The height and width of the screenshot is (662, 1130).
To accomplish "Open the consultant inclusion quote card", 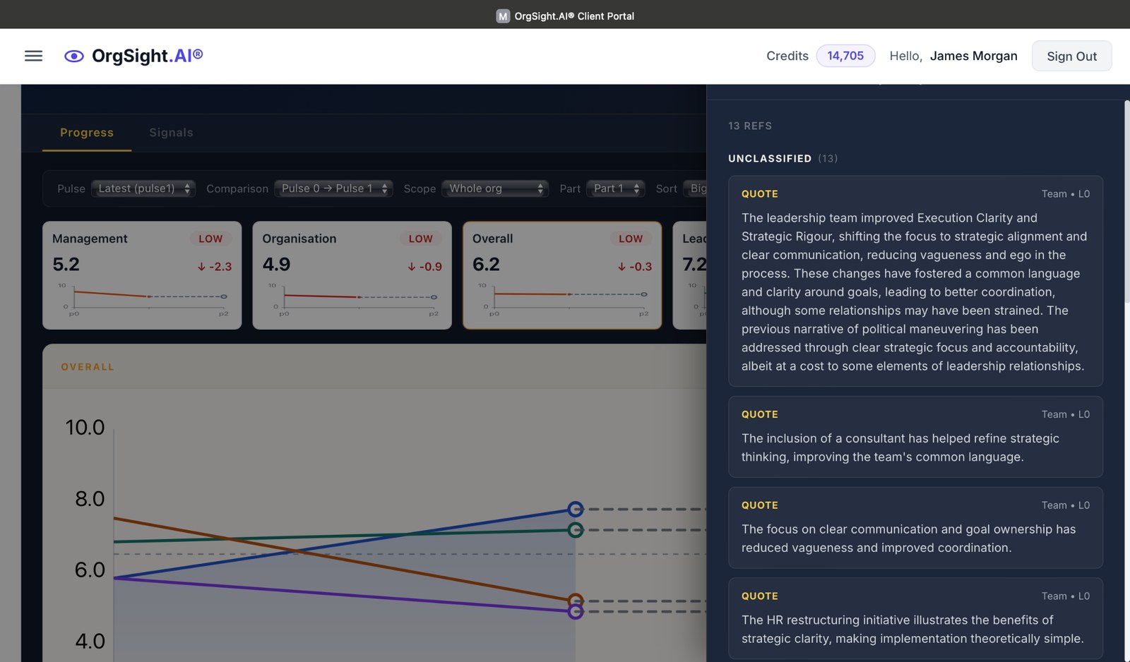I will coord(915,437).
